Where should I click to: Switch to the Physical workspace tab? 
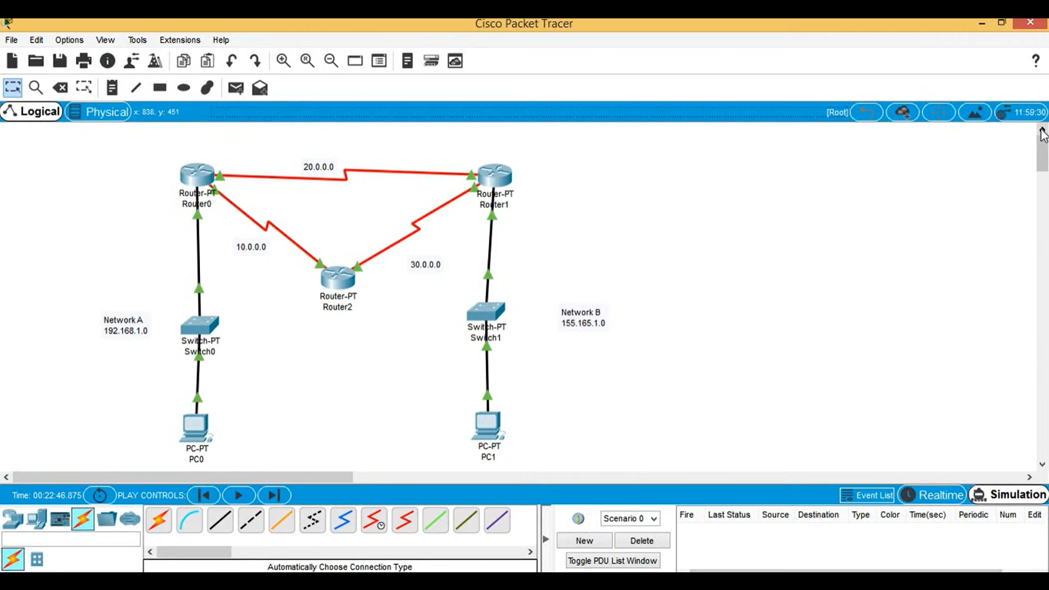[99, 111]
